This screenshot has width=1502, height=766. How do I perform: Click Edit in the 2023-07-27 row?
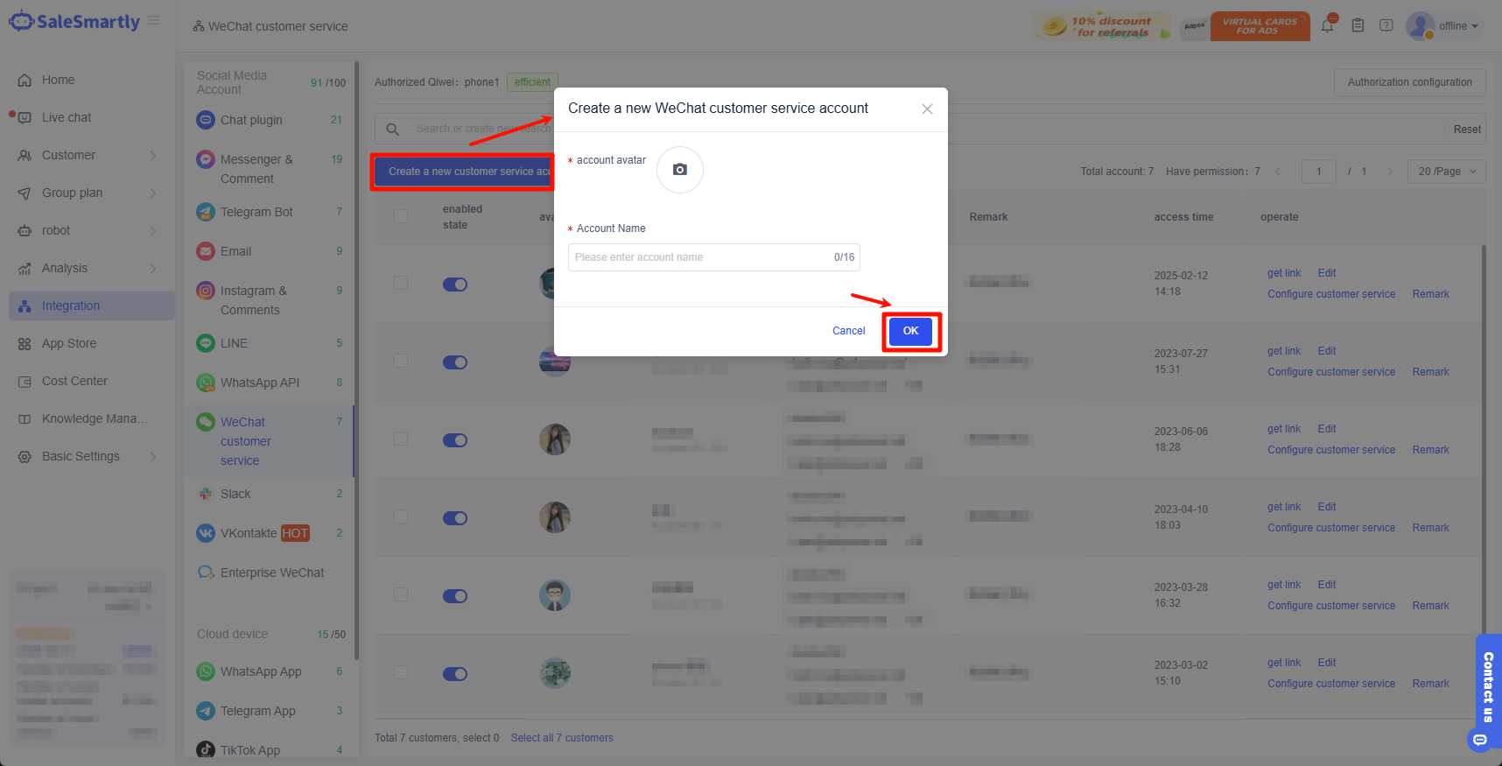coord(1327,351)
